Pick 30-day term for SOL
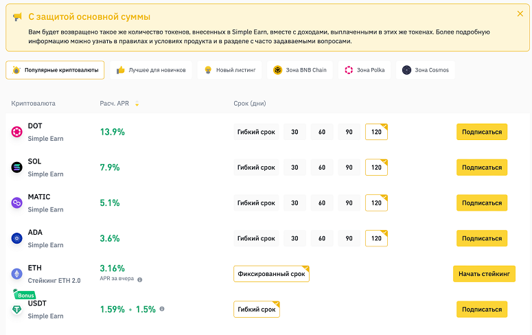Image resolution: width=532 pixels, height=335 pixels. click(295, 167)
